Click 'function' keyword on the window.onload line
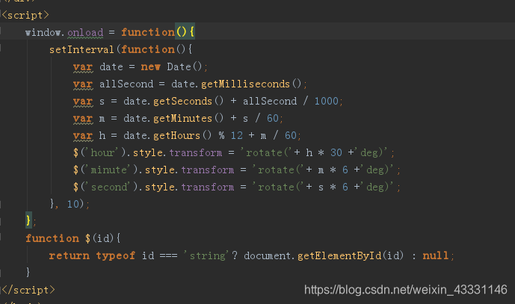 pyautogui.click(x=147, y=32)
